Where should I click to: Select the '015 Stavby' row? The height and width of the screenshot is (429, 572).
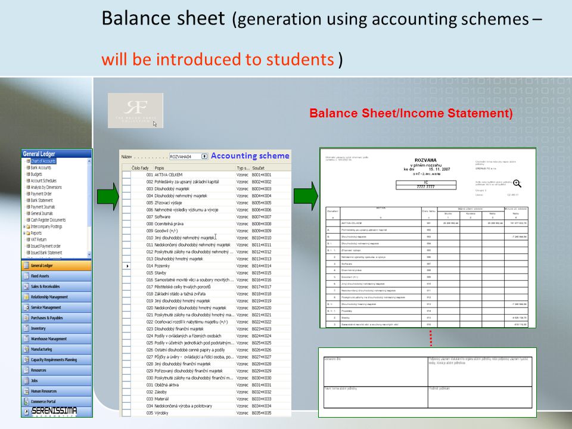207,273
